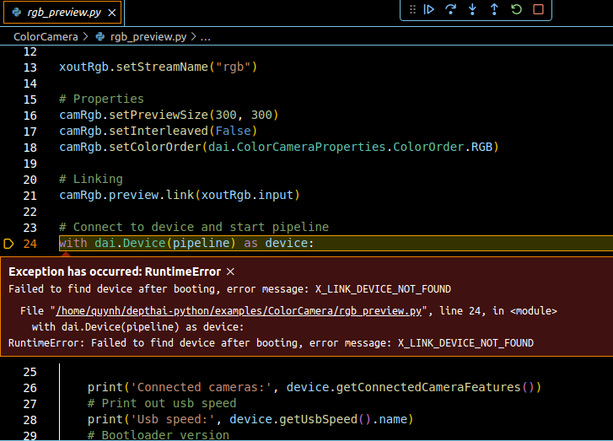The height and width of the screenshot is (441, 613).
Task: Click the paused-line arrow at line 24
Action: coord(9,244)
